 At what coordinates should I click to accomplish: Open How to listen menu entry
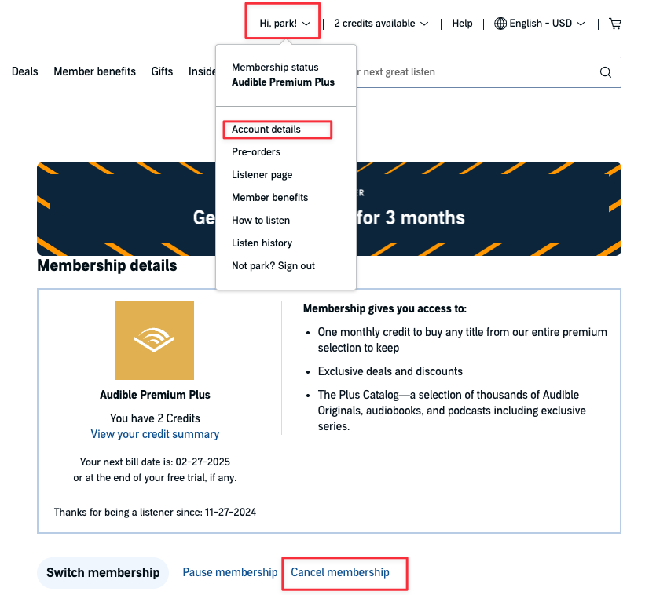[261, 220]
